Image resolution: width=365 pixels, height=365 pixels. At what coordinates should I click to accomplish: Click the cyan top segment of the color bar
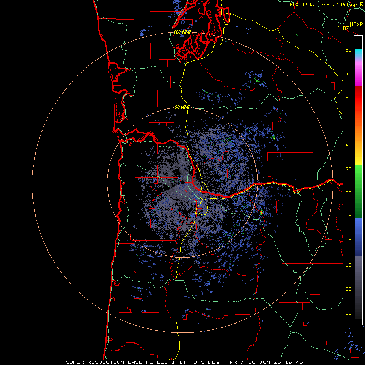[x=358, y=52]
